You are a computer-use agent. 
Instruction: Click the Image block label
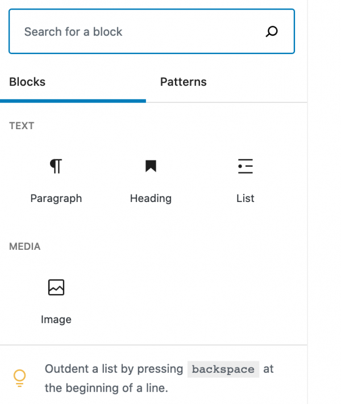56,320
